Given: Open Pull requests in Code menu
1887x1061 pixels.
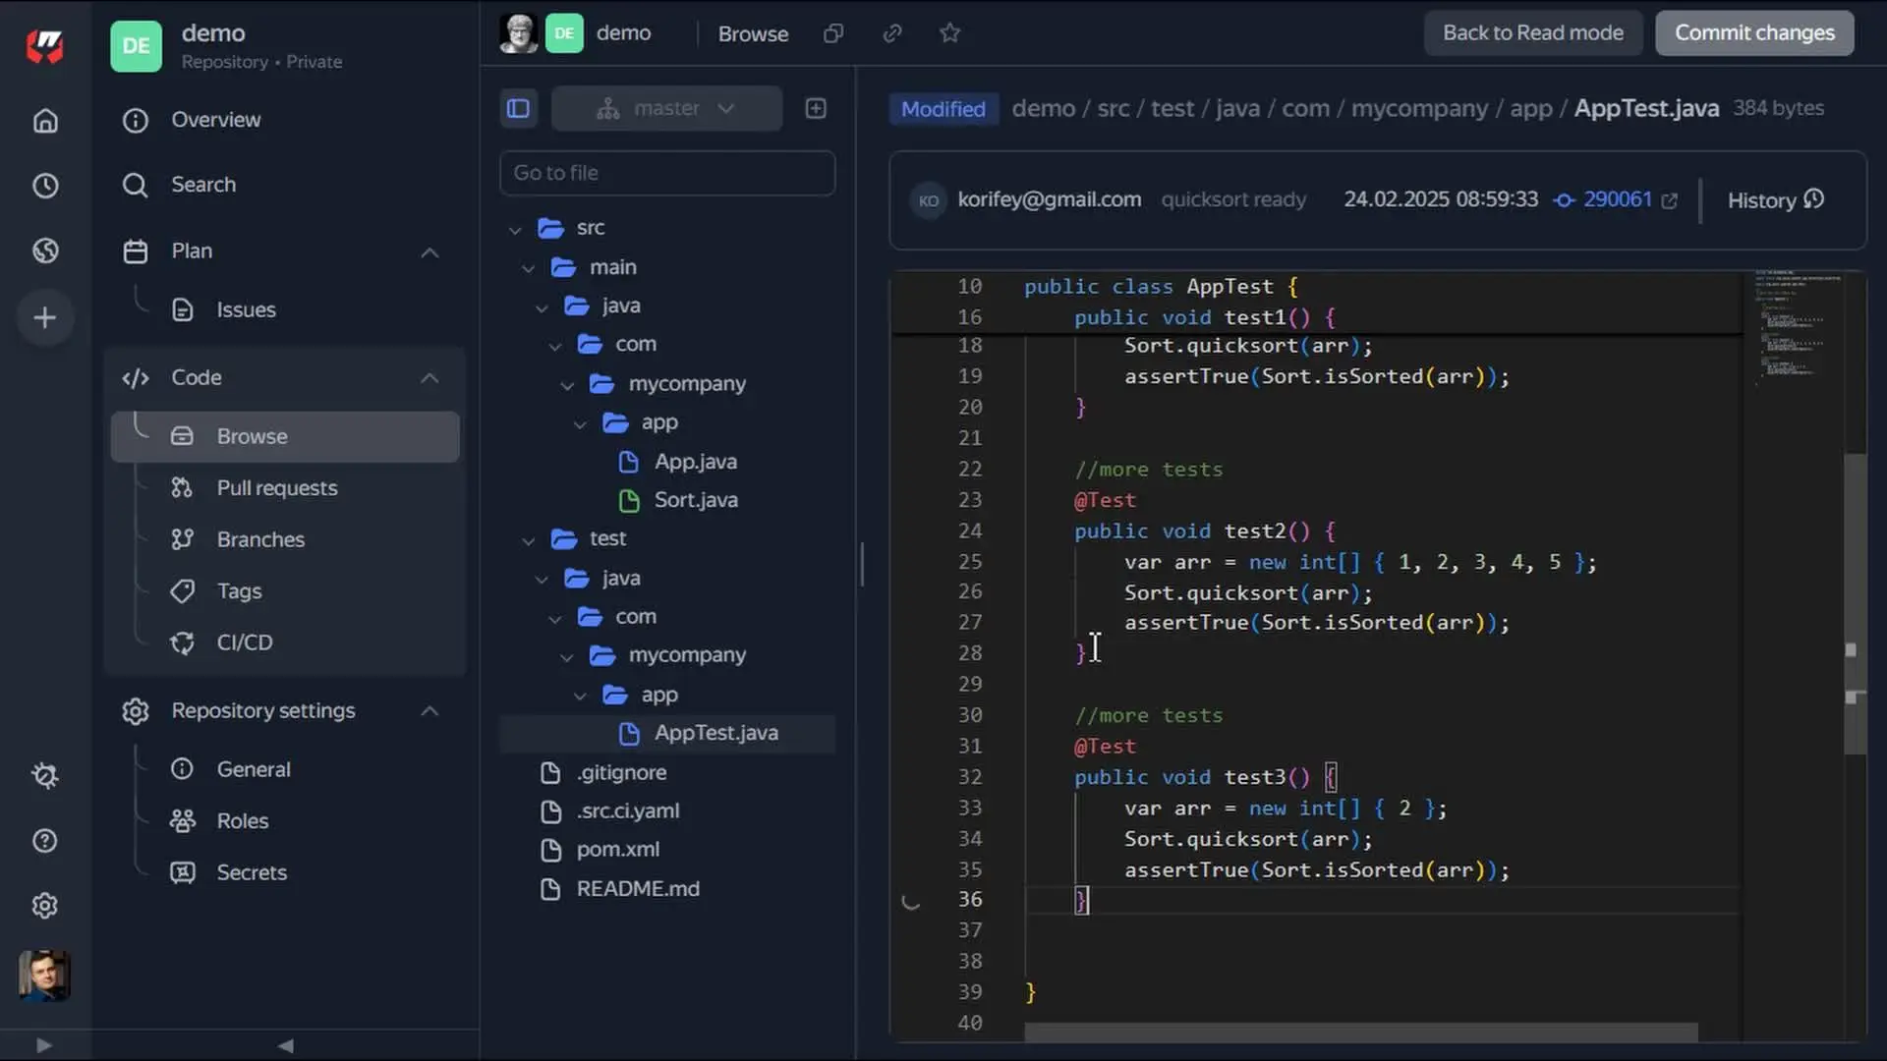Looking at the screenshot, I should [x=276, y=488].
